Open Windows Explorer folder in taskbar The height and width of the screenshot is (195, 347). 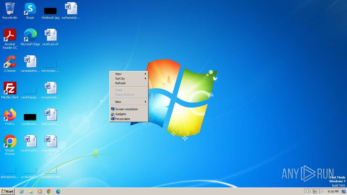31,191
